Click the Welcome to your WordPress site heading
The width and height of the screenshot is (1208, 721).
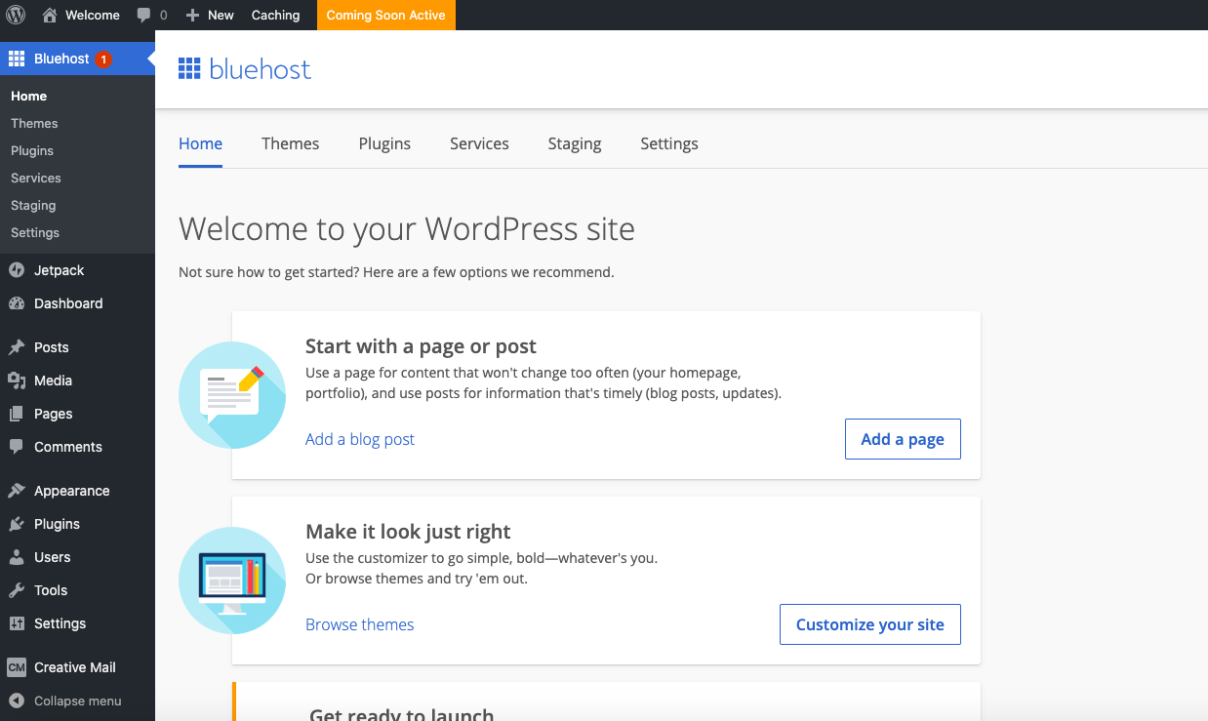[407, 228]
